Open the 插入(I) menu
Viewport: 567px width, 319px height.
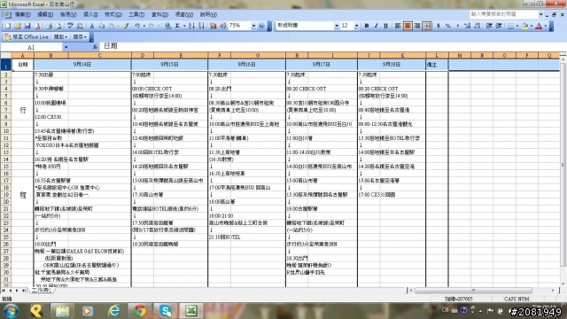(x=90, y=15)
